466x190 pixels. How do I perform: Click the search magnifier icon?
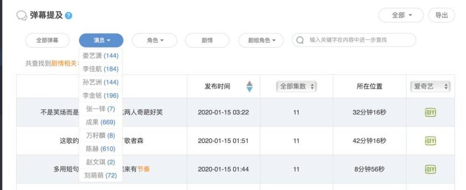click(x=301, y=40)
